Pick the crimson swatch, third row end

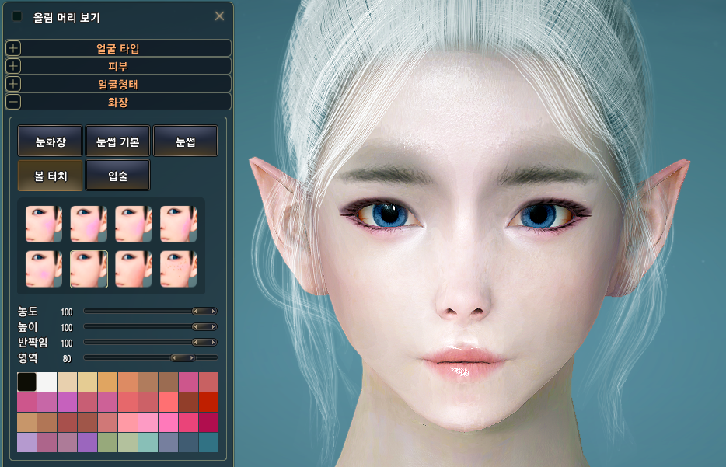tap(208, 422)
